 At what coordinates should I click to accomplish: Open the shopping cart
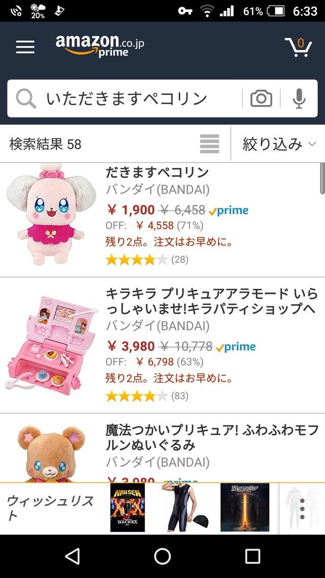298,47
